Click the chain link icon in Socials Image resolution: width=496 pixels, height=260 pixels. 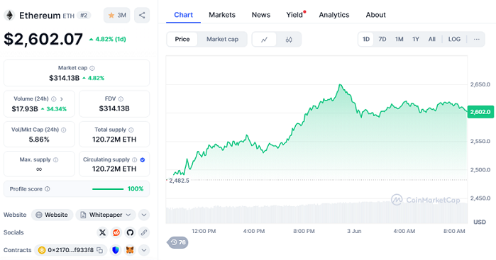[x=144, y=232]
